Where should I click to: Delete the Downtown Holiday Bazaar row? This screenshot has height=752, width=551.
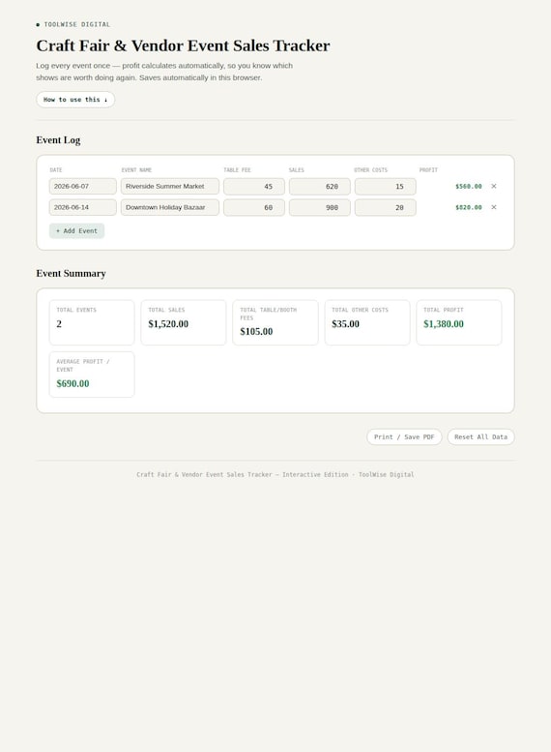(x=494, y=207)
